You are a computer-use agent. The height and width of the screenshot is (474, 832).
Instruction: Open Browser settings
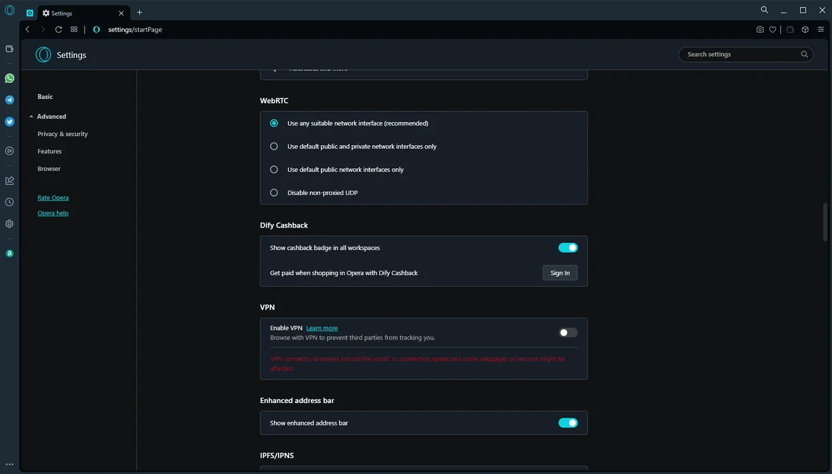pyautogui.click(x=49, y=169)
